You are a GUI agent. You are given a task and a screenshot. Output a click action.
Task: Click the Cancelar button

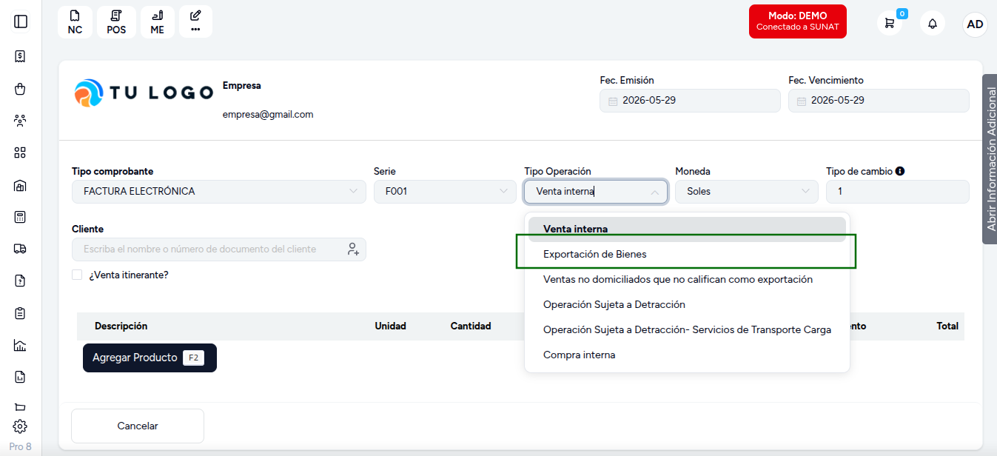coord(138,426)
